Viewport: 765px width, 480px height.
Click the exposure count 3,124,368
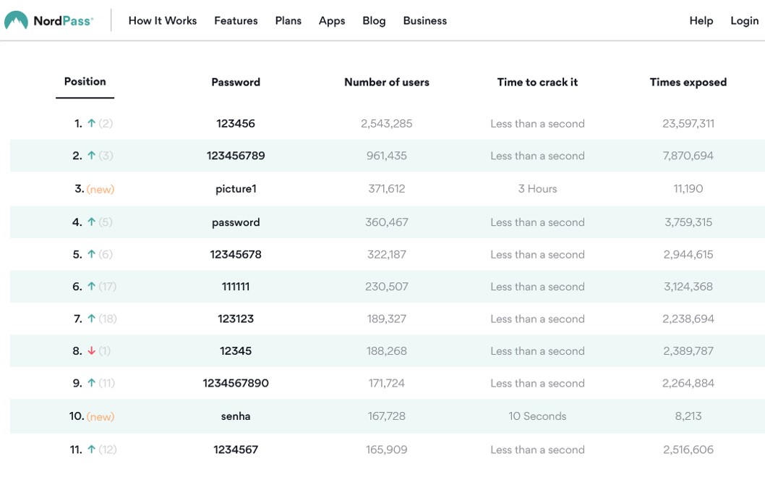click(688, 287)
